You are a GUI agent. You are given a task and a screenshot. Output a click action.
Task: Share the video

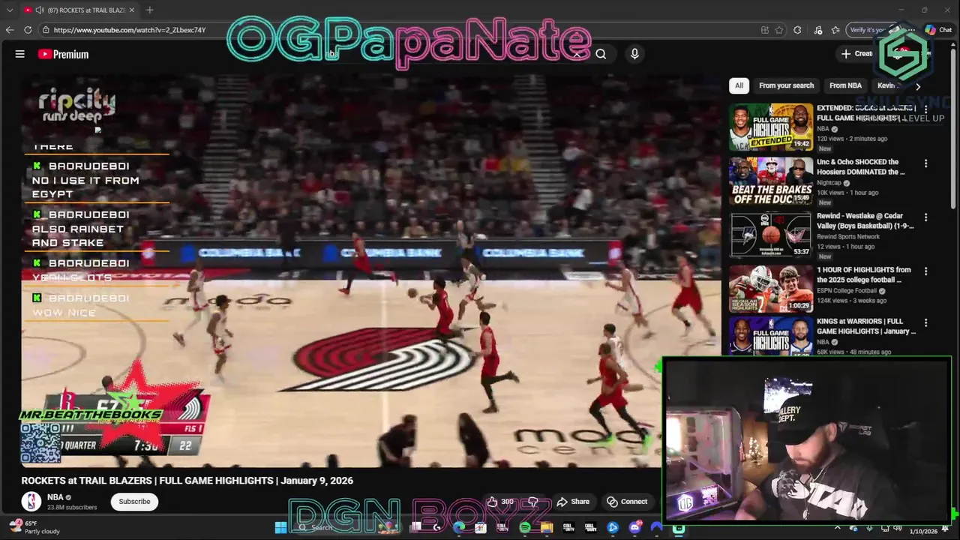pos(573,502)
